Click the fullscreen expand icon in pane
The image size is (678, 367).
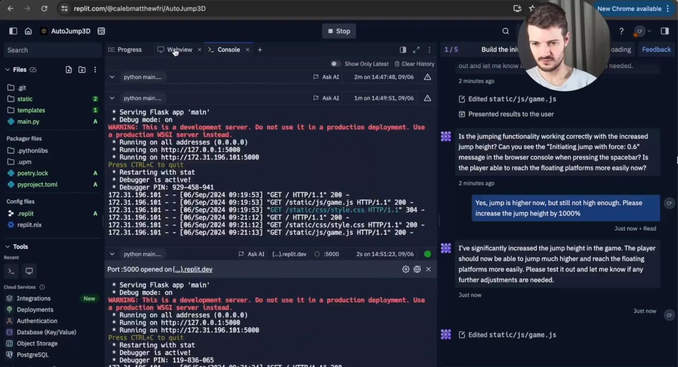[416, 50]
